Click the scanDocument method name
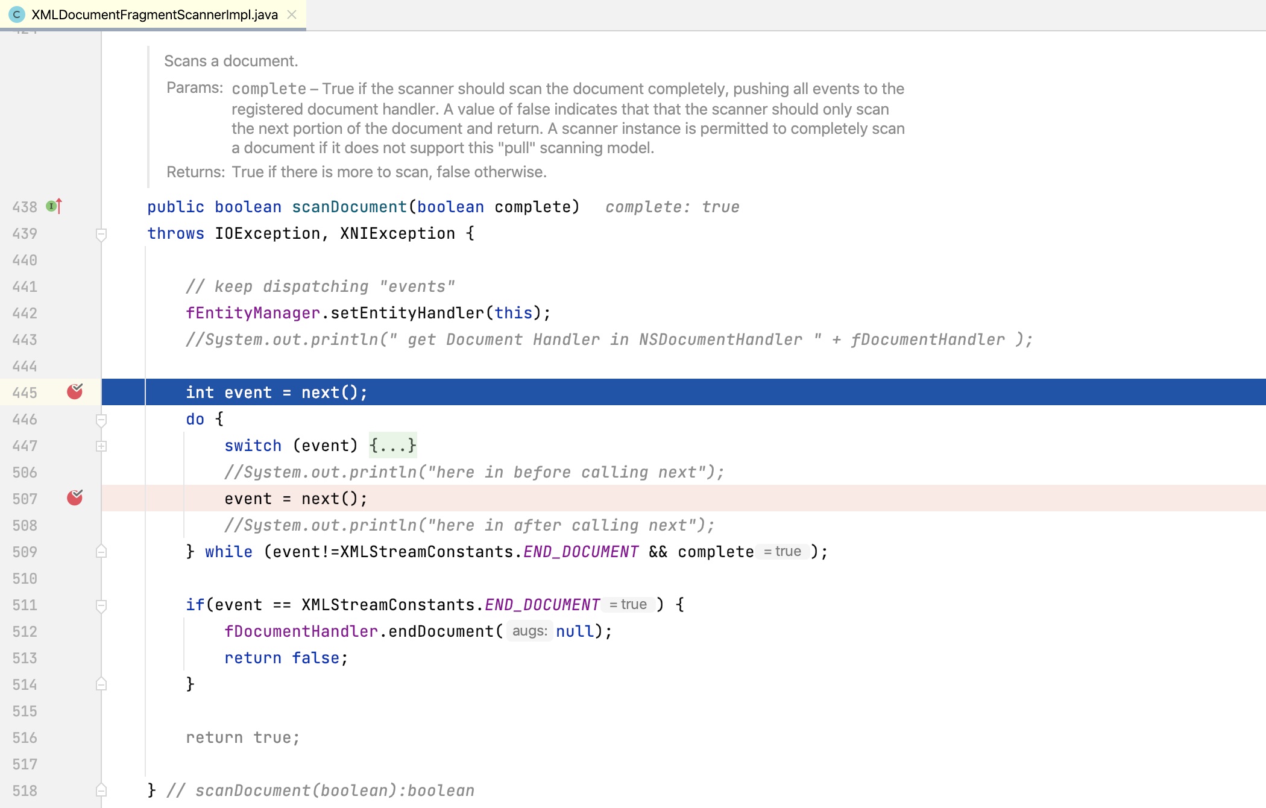1266x808 pixels. click(x=350, y=207)
